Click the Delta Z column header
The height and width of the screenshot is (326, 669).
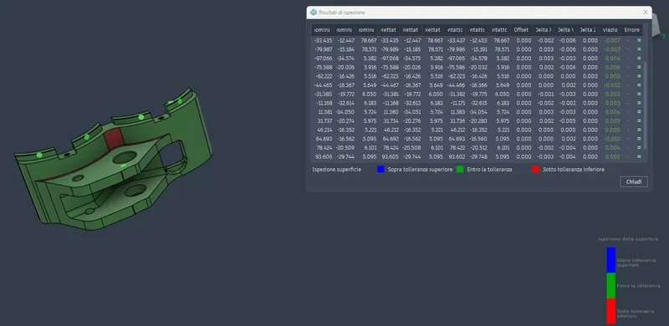588,30
